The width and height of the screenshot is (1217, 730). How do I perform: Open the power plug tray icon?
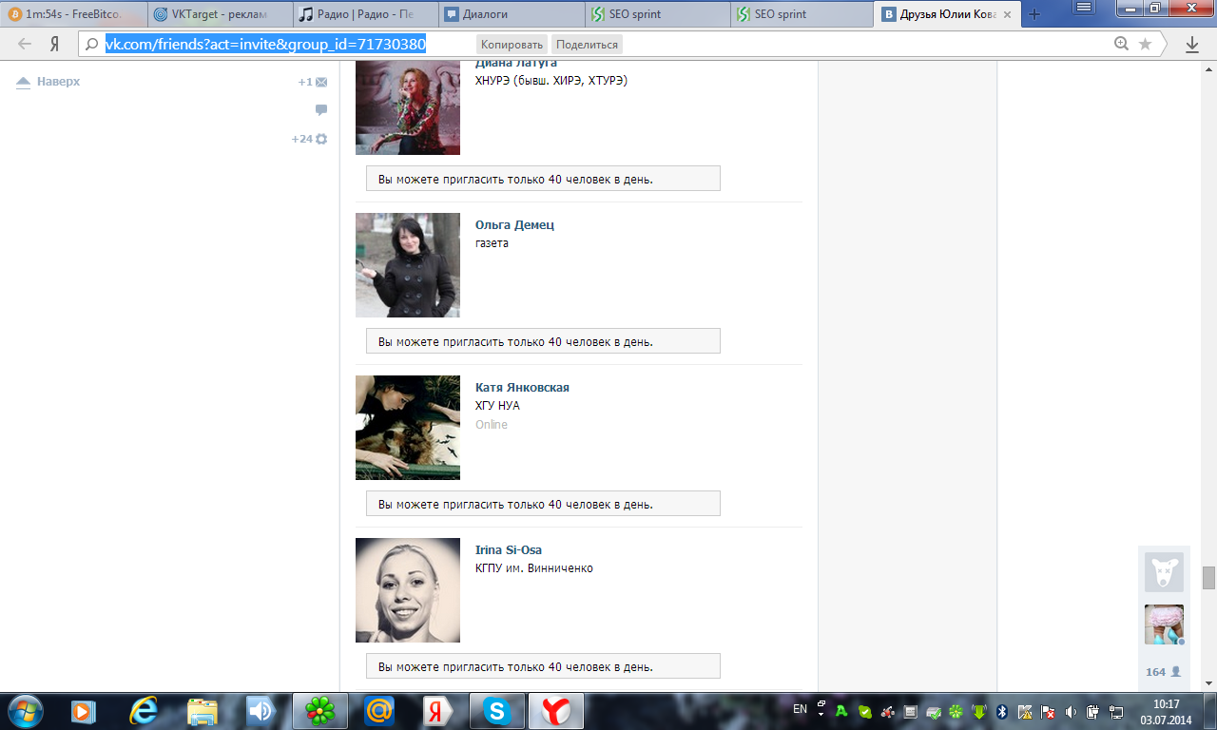click(x=1093, y=711)
